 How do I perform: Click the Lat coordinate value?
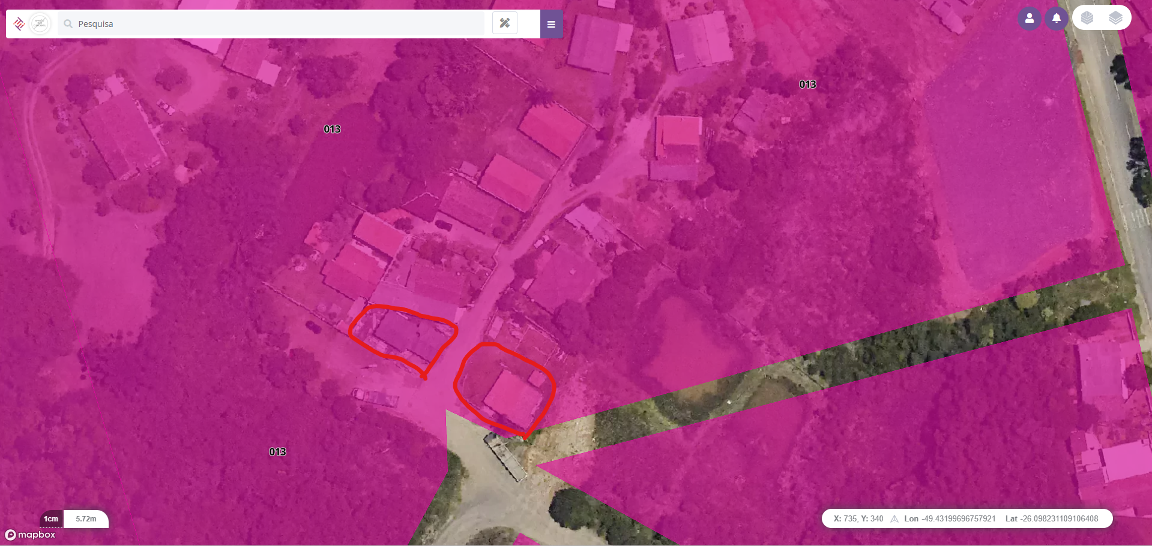pyautogui.click(x=1060, y=519)
